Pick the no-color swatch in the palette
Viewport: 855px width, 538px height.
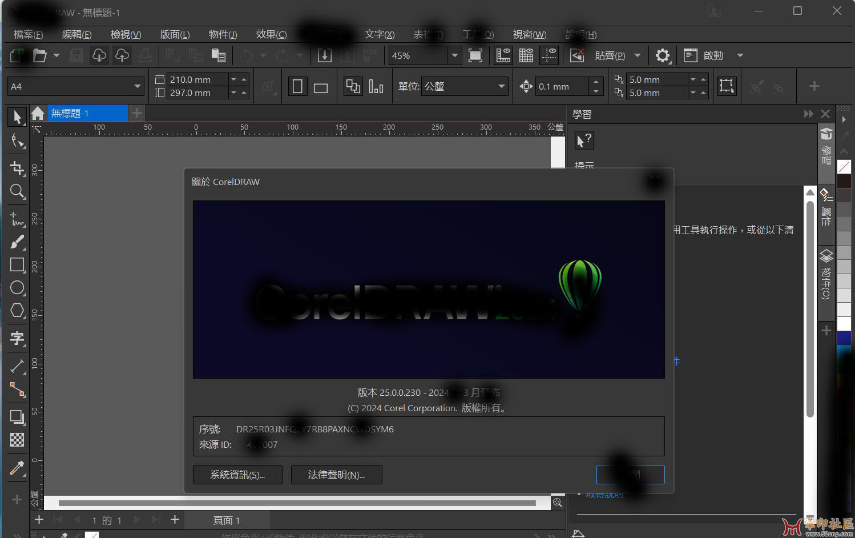coord(844,167)
